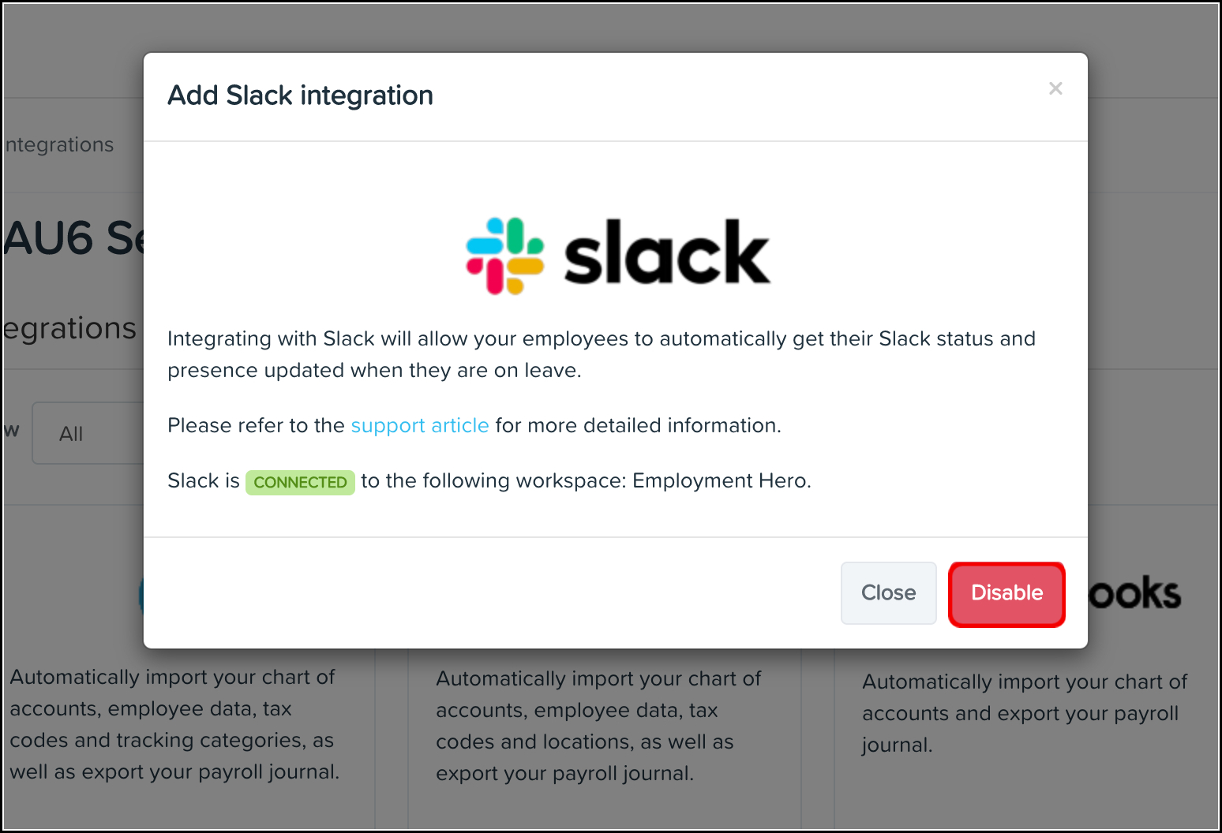Open the All filter dropdown

click(x=88, y=433)
